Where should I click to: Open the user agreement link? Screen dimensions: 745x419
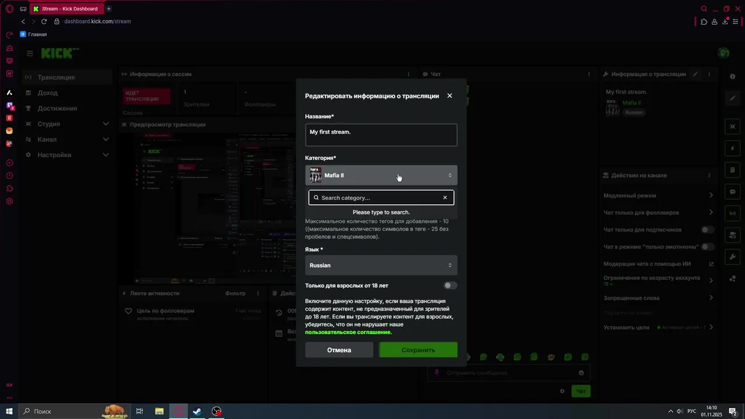(x=348, y=332)
